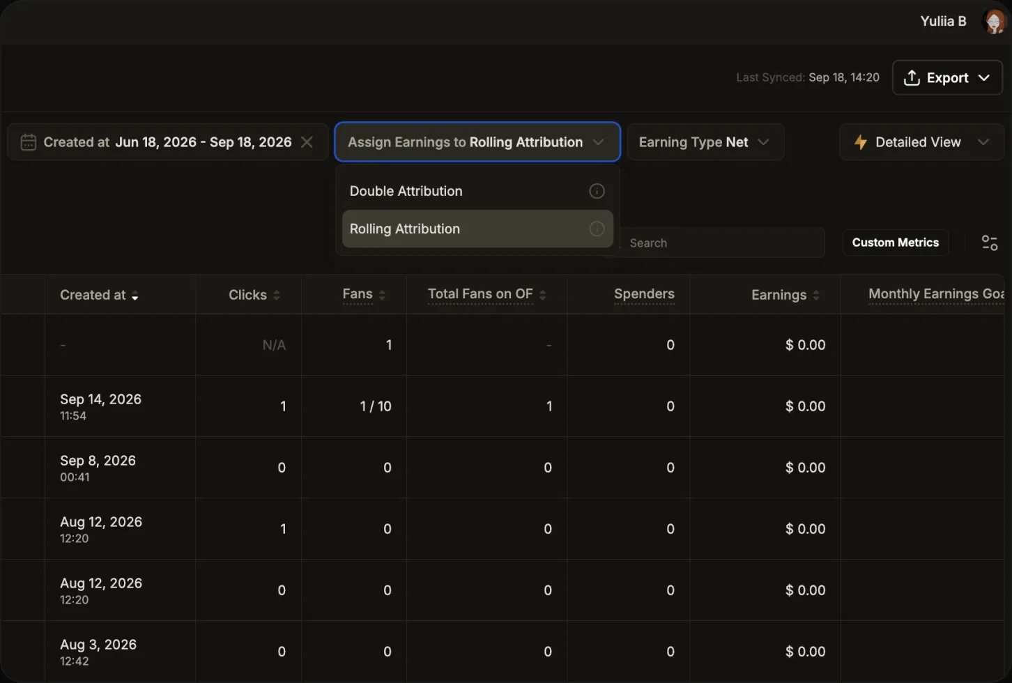The height and width of the screenshot is (683, 1012).
Task: Show info for Double Attribution
Action: (597, 191)
